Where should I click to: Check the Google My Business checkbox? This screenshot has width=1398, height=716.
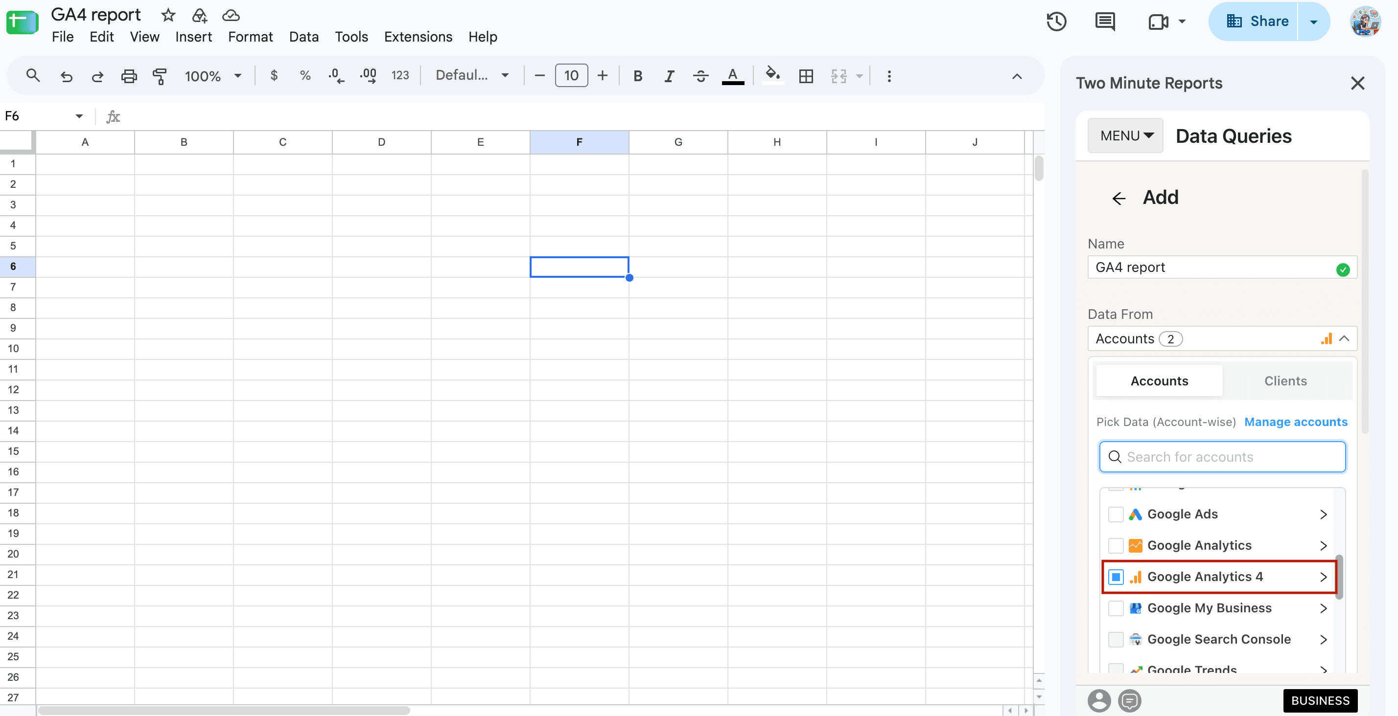1115,608
